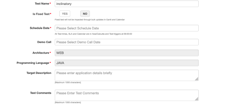
Task: Click the Test Name field containing inclinatory
Action: [x=126, y=4]
